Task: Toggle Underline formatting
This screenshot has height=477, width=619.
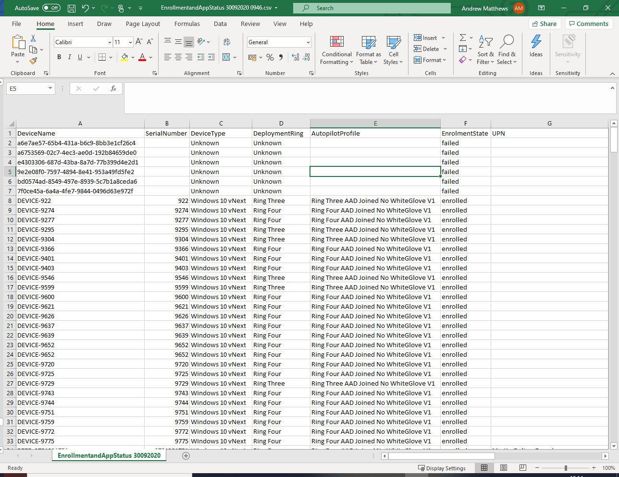Action: coord(80,57)
